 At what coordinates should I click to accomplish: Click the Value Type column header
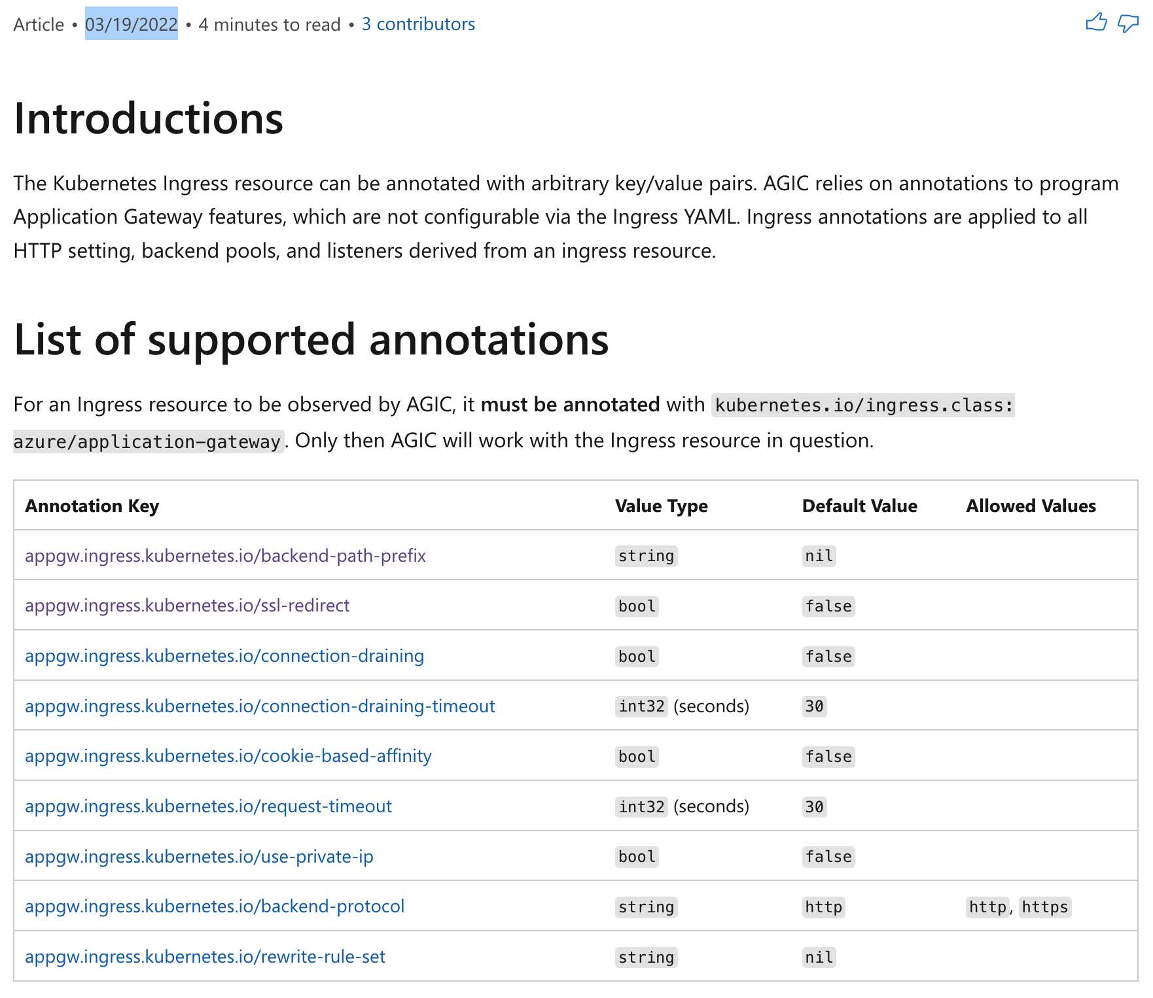[x=662, y=506]
